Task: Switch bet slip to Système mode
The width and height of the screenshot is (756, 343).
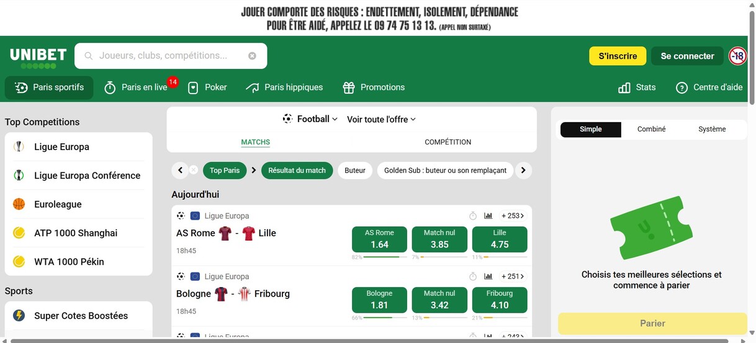Action: 711,129
